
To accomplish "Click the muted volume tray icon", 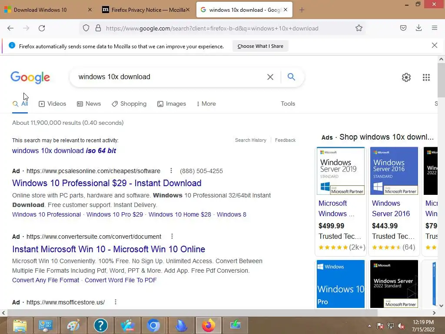I will (401, 326).
